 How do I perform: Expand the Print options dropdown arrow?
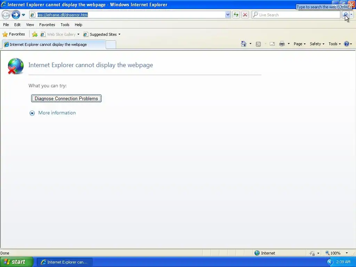pyautogui.click(x=289, y=44)
